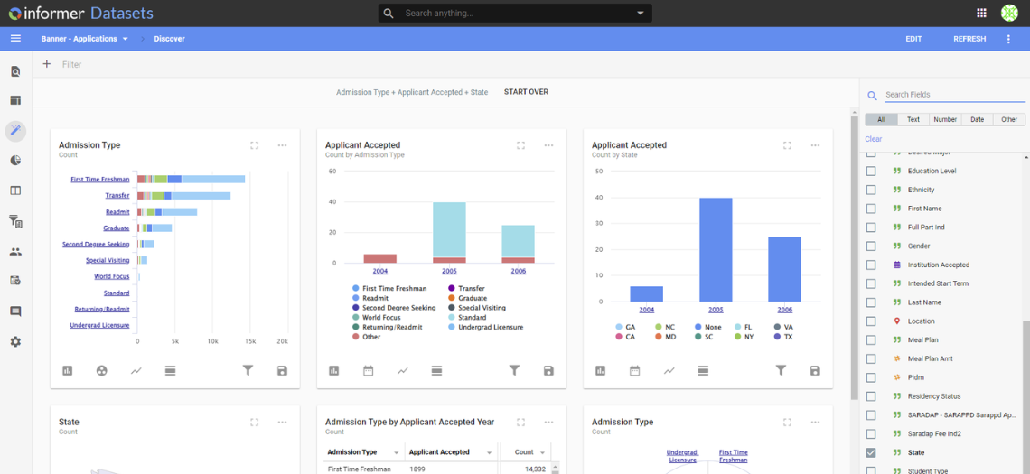Switch to the Number field type tab

[945, 119]
